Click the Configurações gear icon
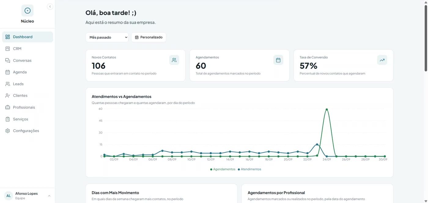428x203 pixels. 8,131
